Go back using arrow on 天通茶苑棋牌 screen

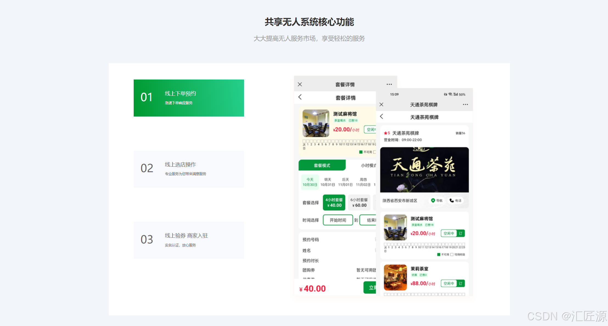tap(381, 117)
